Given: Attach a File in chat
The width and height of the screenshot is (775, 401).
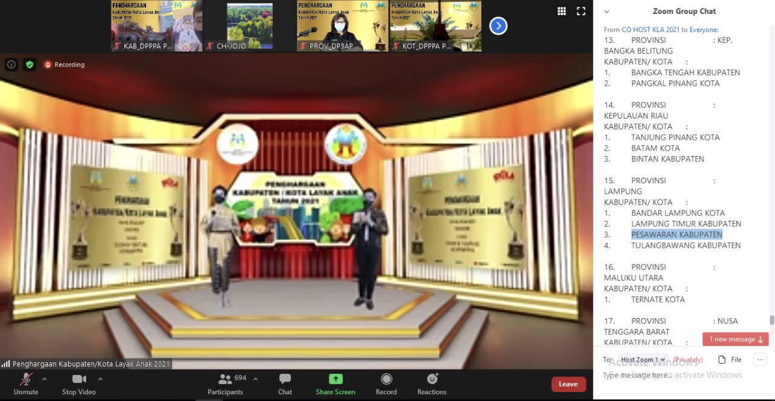Looking at the screenshot, I should pos(730,359).
